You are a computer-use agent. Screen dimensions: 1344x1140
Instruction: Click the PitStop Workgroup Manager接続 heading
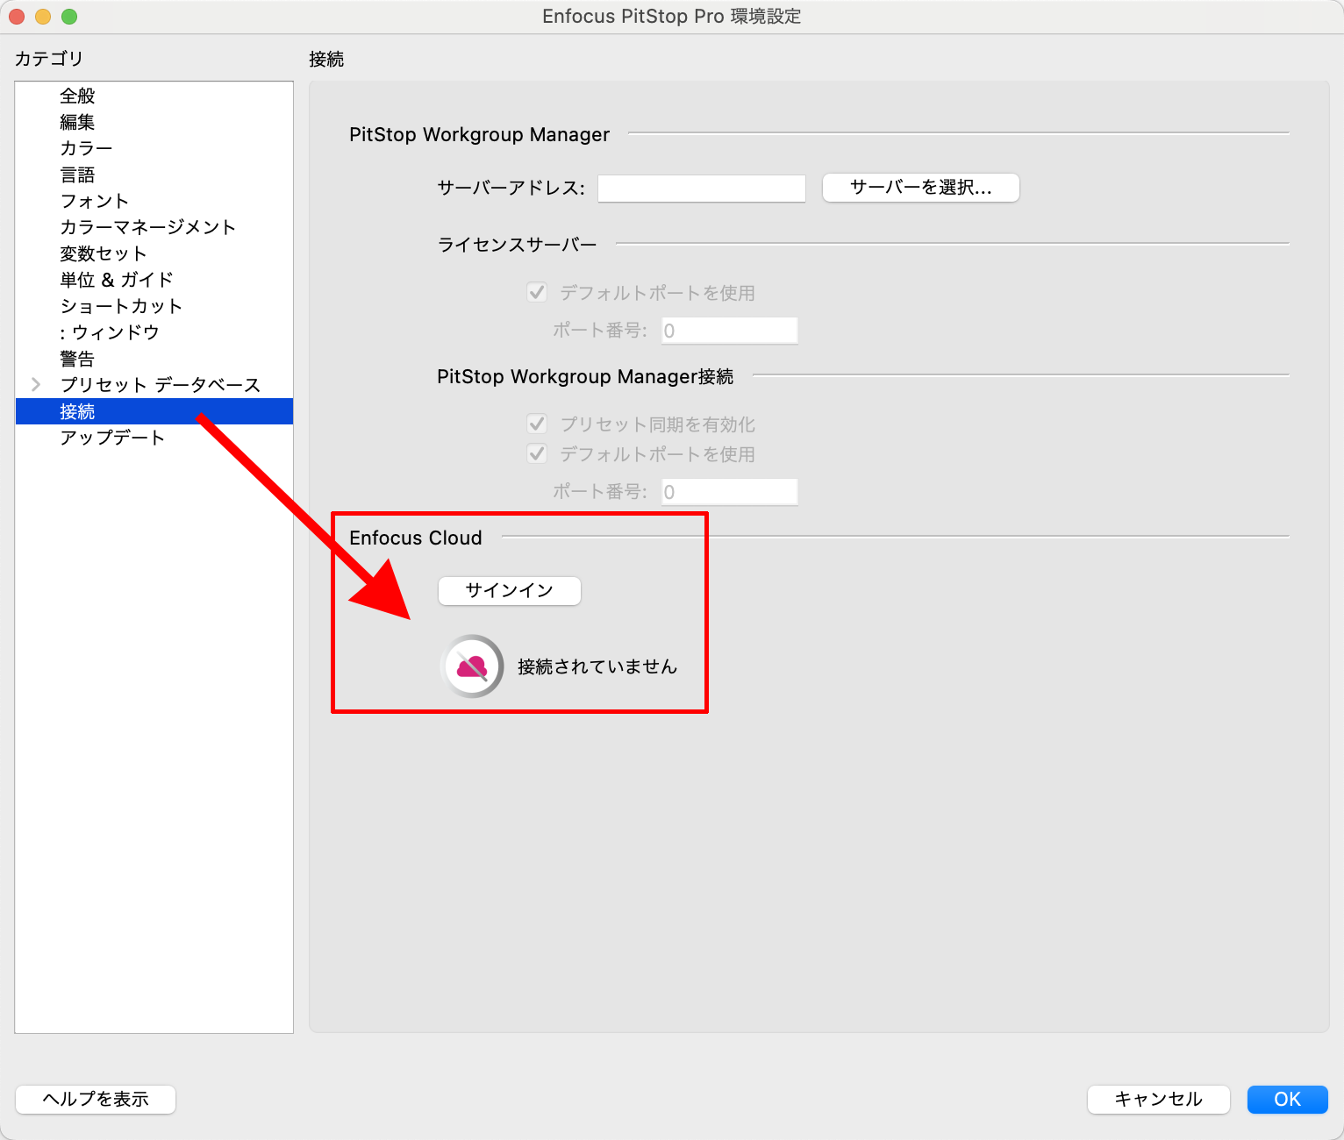coord(585,376)
